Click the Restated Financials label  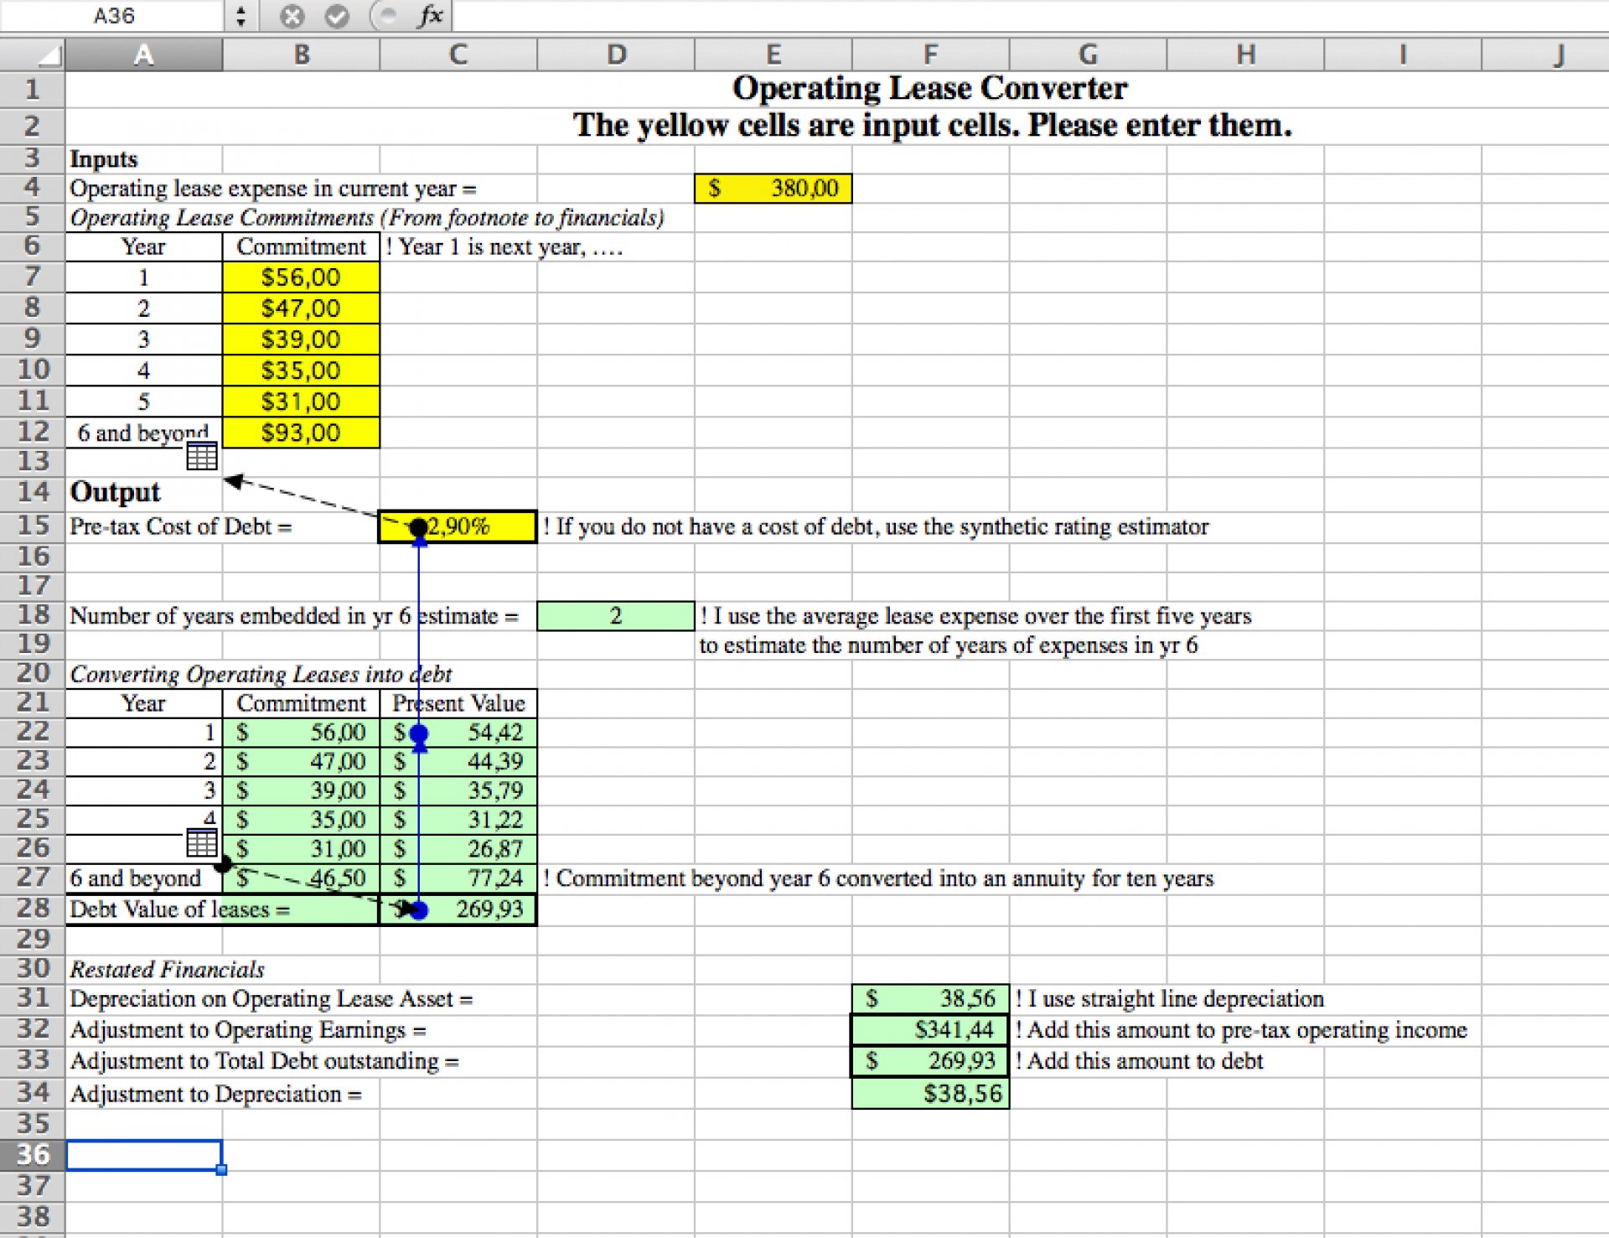pos(167,969)
